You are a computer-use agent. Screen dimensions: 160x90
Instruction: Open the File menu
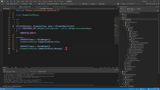4,1
